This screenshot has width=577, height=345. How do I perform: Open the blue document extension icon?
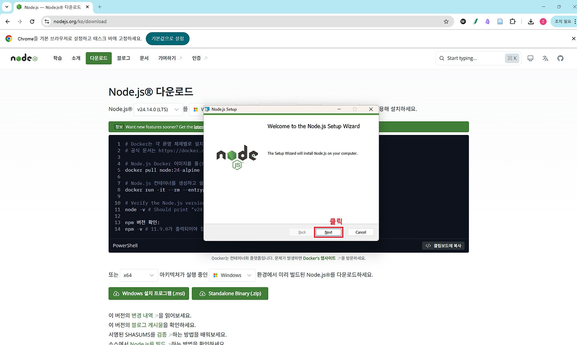(500, 21)
